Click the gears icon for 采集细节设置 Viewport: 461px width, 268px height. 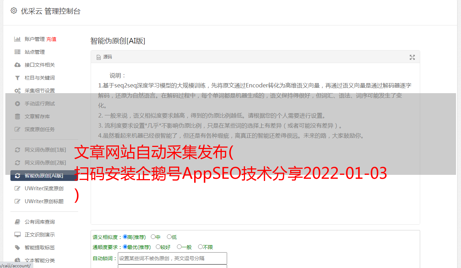click(x=17, y=91)
